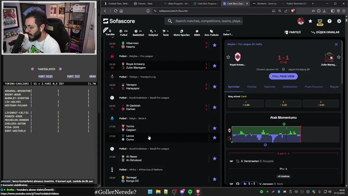Click FULL PAGE VIEW button
348x196 pixels.
283,76
